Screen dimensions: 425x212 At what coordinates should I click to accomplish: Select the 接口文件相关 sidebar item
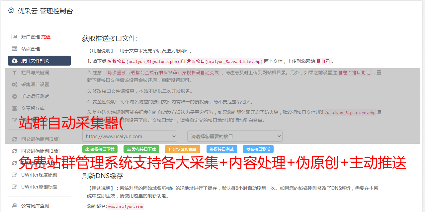point(39,61)
